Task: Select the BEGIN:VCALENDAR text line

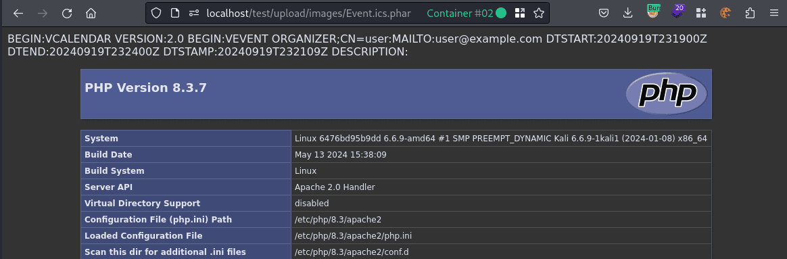Action: 358,39
